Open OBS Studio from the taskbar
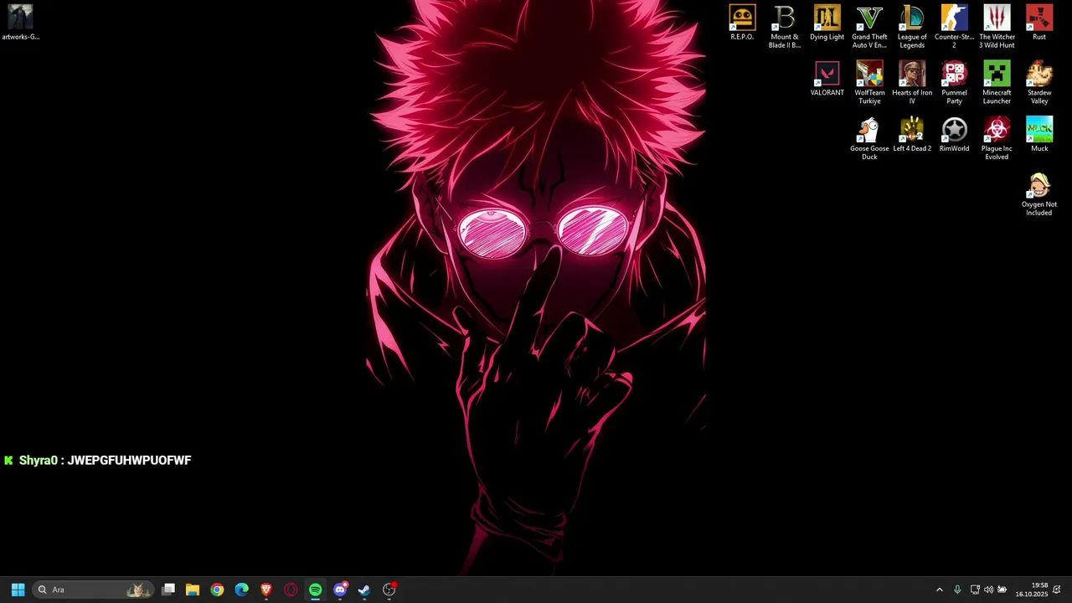 click(x=389, y=590)
